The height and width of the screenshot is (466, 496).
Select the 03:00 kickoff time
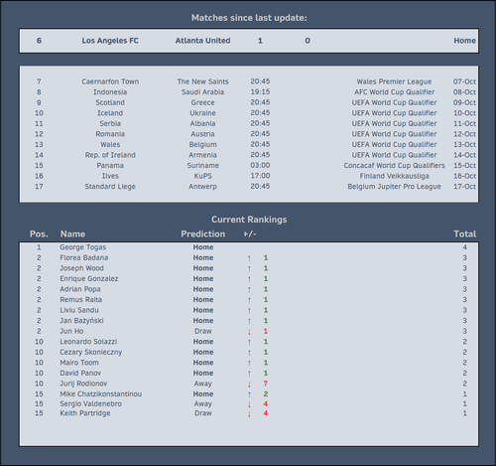click(x=260, y=165)
